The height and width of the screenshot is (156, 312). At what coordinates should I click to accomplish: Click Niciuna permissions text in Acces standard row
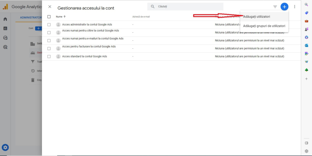point(250,56)
